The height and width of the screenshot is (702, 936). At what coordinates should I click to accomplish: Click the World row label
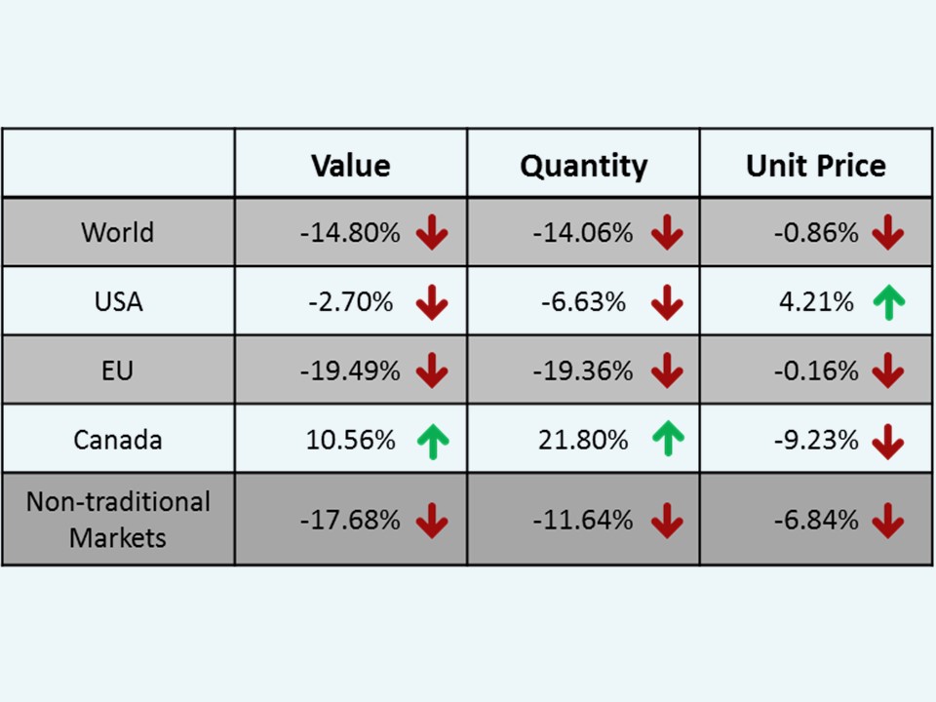click(x=117, y=233)
